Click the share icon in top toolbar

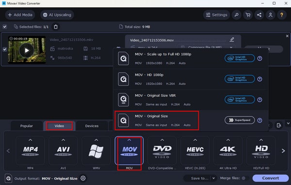(259, 15)
